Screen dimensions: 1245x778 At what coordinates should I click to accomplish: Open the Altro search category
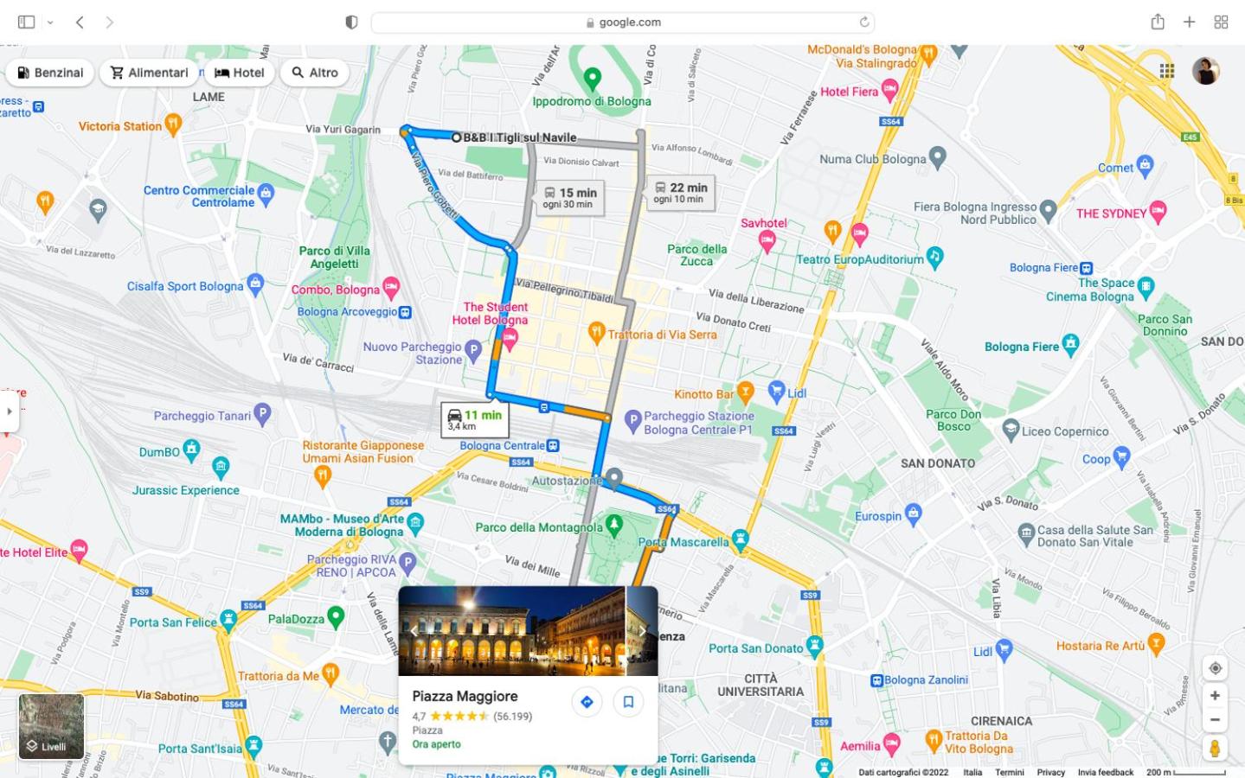[315, 73]
